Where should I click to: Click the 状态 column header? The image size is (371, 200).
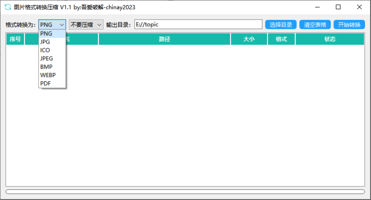click(330, 39)
